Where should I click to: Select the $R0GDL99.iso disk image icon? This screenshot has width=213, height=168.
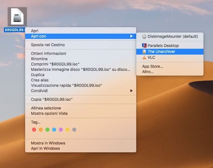[17, 16]
